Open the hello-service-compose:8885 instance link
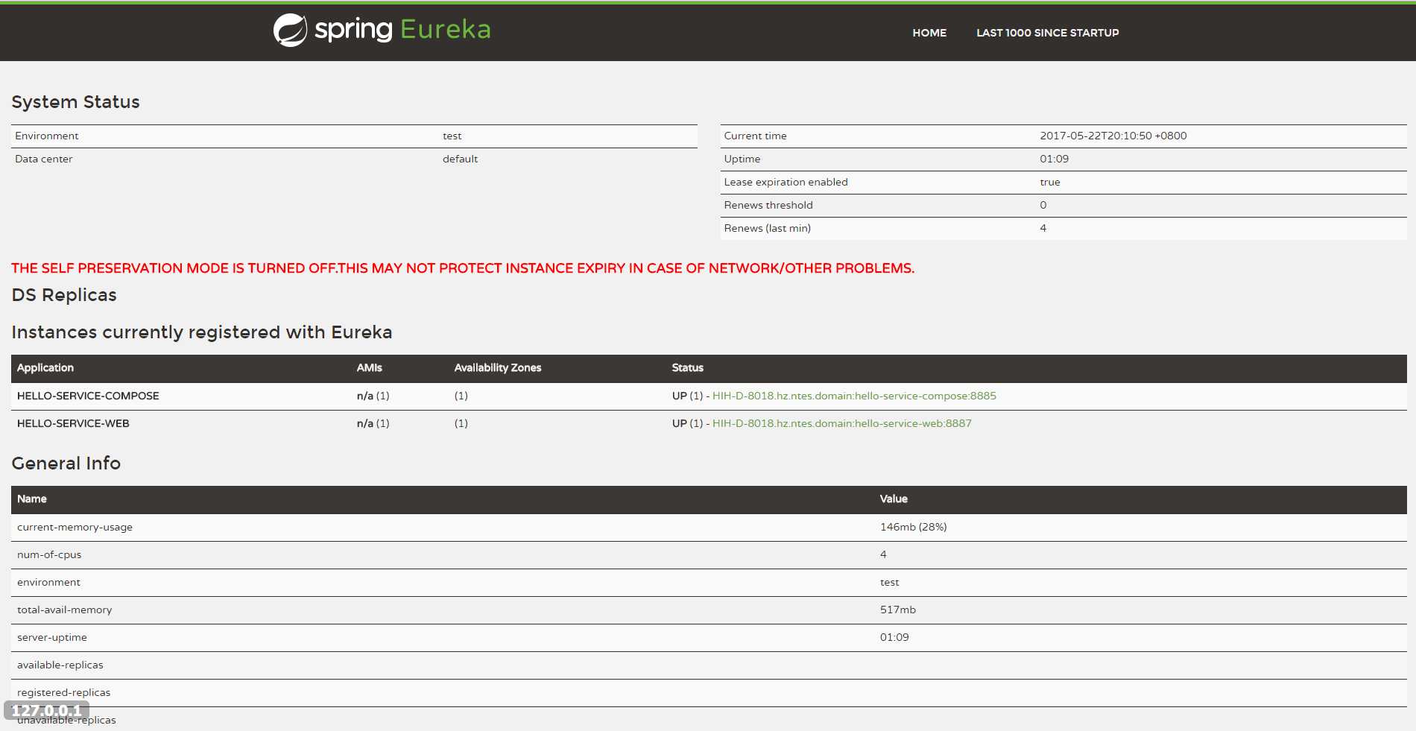Viewport: 1416px width, 731px height. pyautogui.click(x=854, y=396)
